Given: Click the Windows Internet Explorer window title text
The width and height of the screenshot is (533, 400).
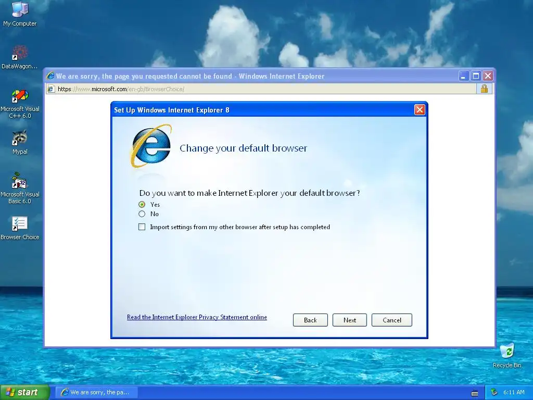Looking at the screenshot, I should (x=191, y=76).
